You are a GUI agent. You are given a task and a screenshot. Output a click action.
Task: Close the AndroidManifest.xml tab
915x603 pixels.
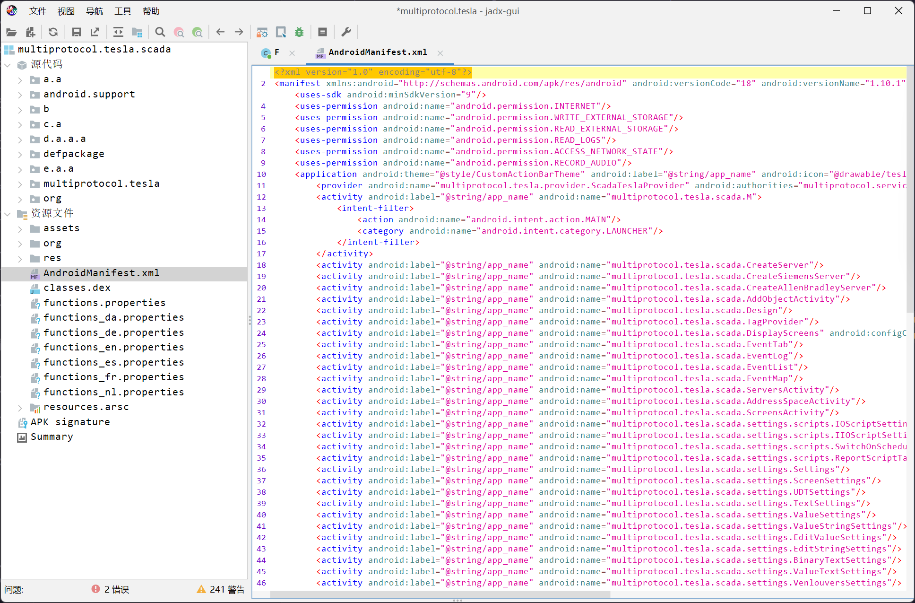[x=440, y=53]
